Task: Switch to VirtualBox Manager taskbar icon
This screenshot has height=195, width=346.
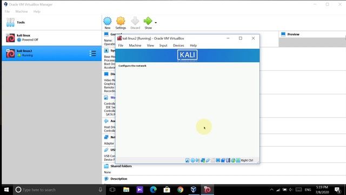Action: [194, 190]
